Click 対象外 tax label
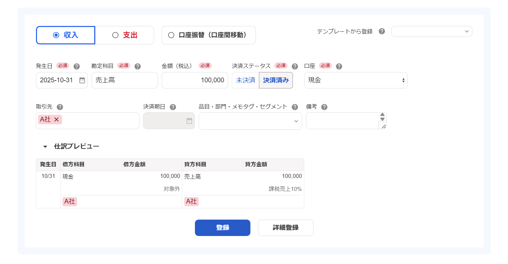 click(x=172, y=189)
